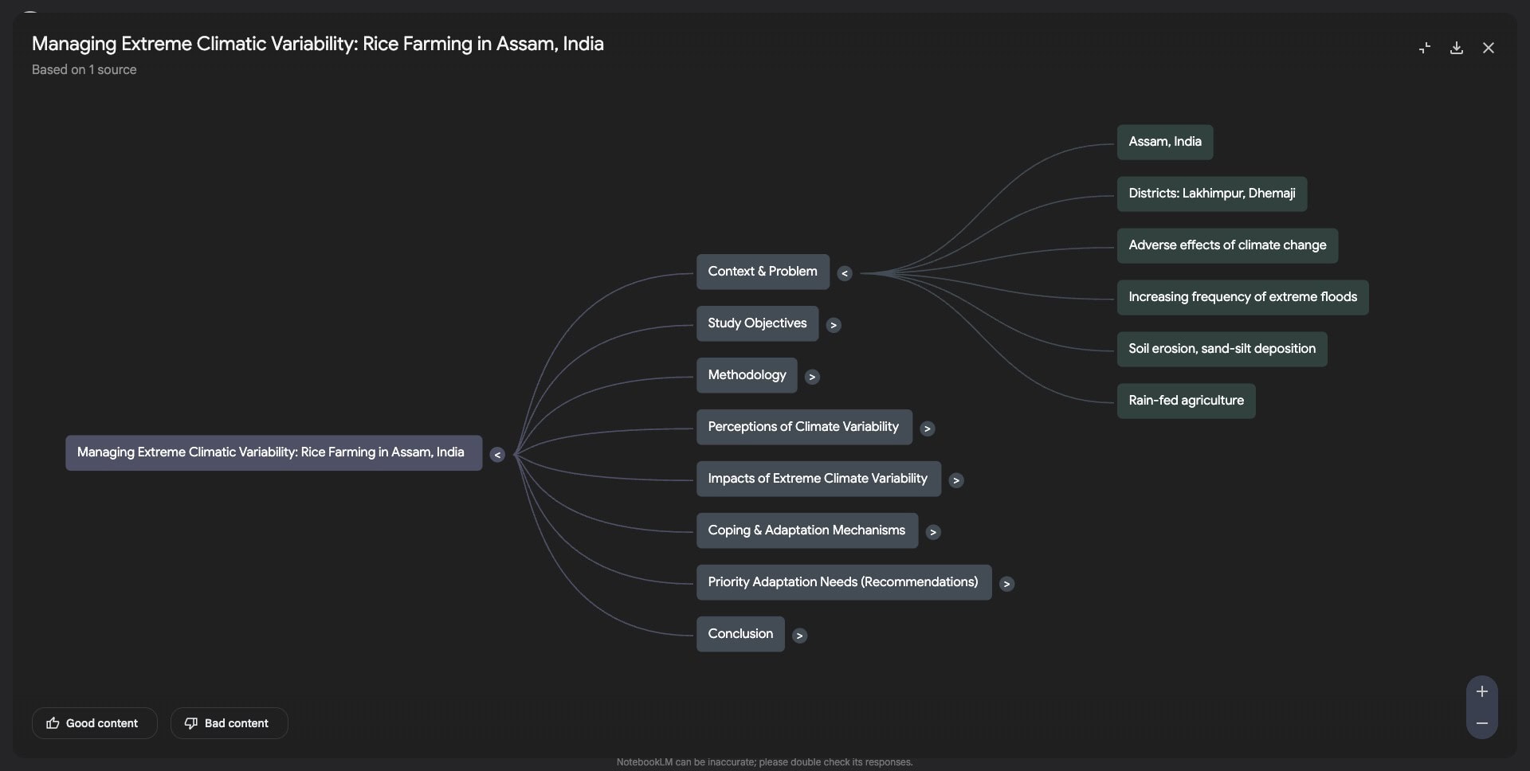Click the collapse fullscreen mind map icon
The height and width of the screenshot is (771, 1530).
tap(1424, 48)
